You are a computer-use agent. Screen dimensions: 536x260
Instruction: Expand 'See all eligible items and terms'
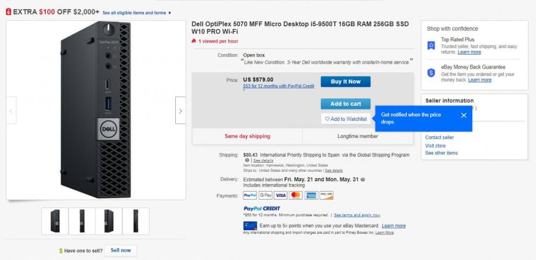click(x=137, y=13)
